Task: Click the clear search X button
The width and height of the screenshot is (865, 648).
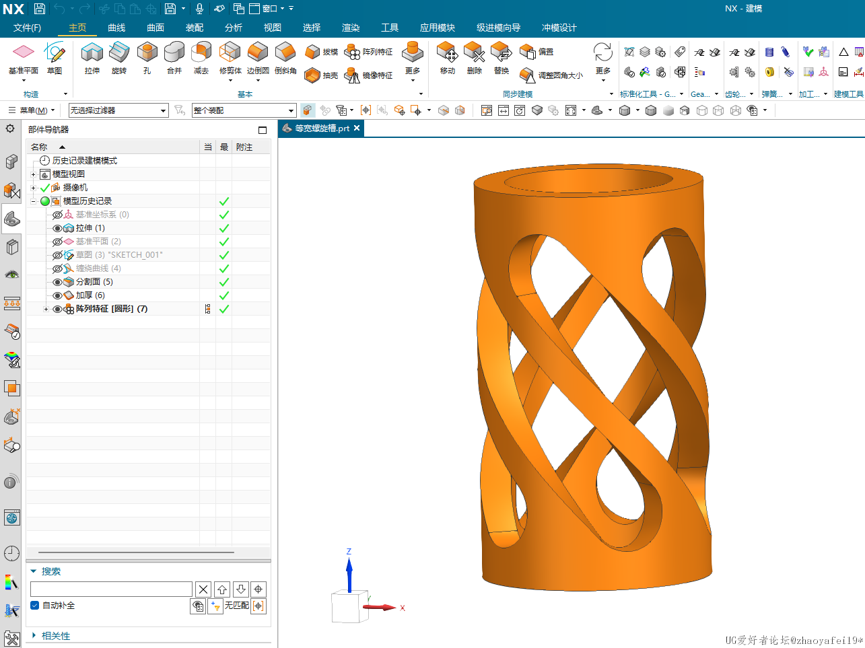Action: (203, 589)
